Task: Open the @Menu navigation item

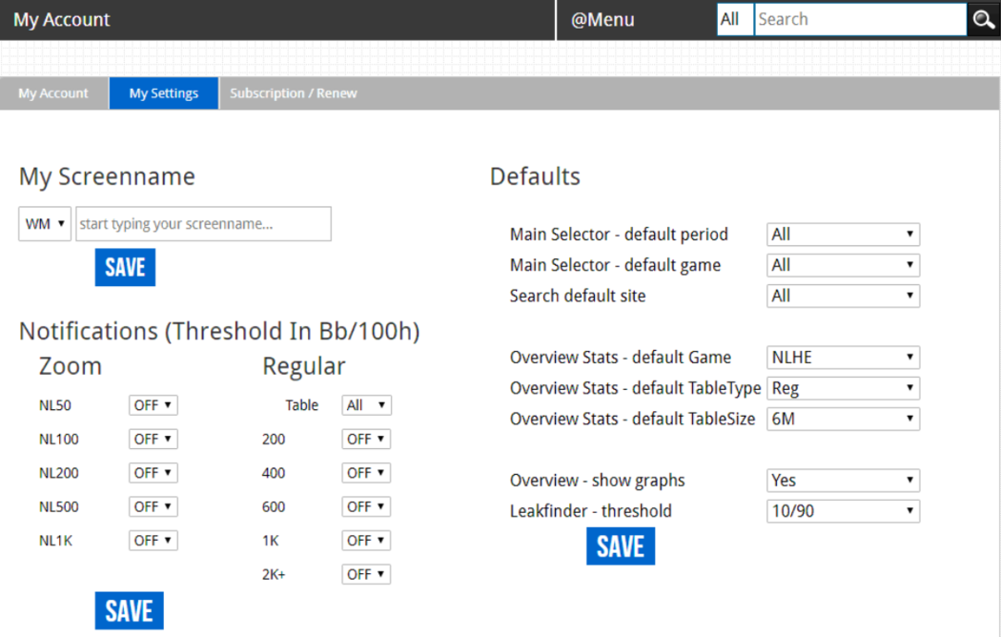Action: 603,20
